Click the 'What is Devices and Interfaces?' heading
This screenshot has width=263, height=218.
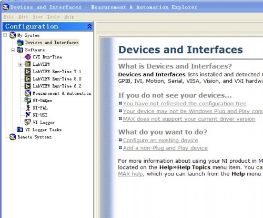pos(175,66)
